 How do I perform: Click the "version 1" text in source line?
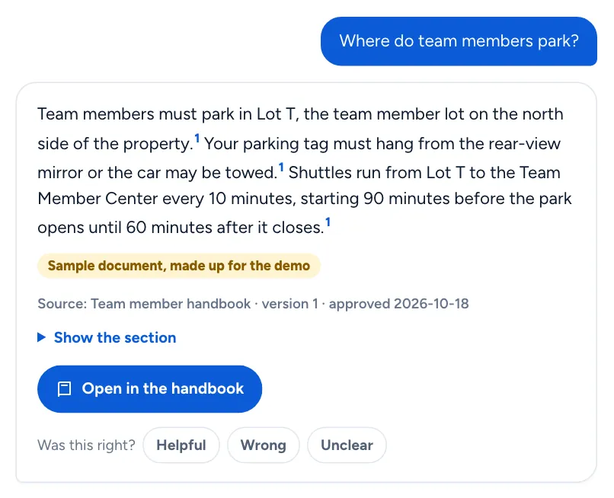(x=289, y=304)
